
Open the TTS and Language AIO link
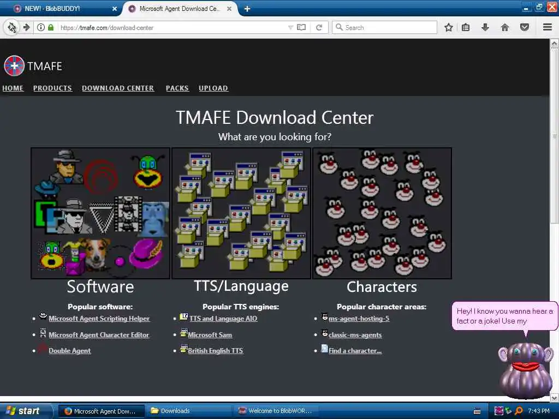tap(223, 319)
